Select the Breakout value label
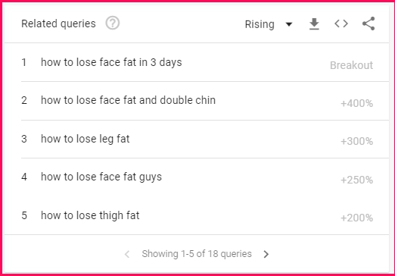 pyautogui.click(x=351, y=65)
